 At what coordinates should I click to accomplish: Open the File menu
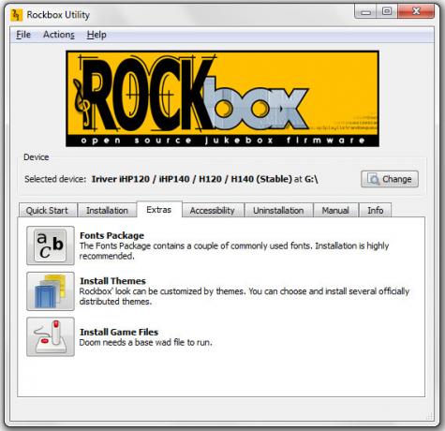click(x=23, y=35)
